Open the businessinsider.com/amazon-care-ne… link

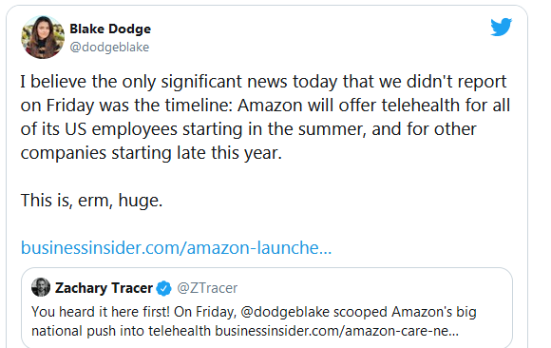[336, 331]
